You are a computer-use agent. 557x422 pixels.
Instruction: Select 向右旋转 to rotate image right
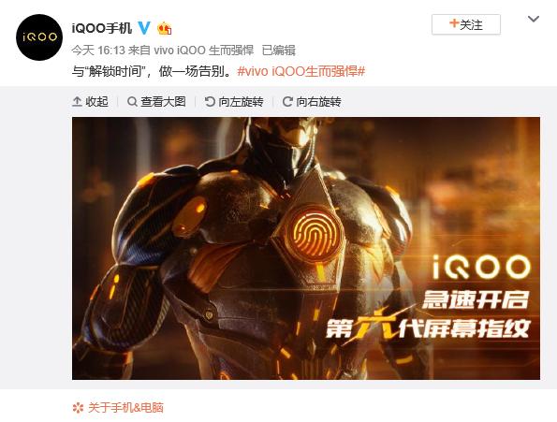[x=312, y=102]
